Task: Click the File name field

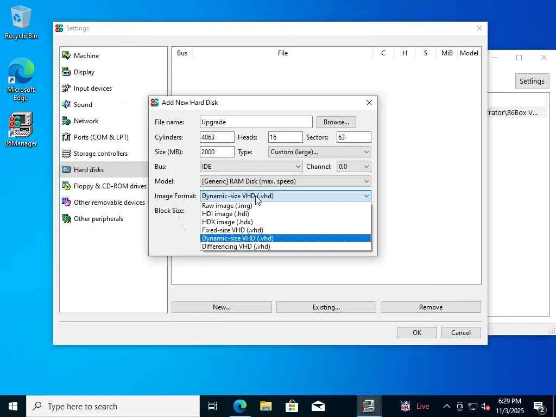Action: point(256,122)
